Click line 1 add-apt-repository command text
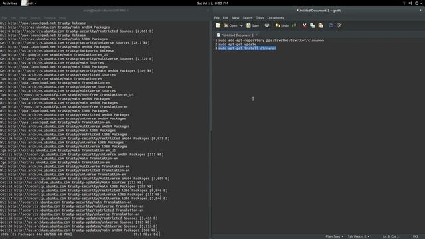425x239 pixels. tap(272, 40)
